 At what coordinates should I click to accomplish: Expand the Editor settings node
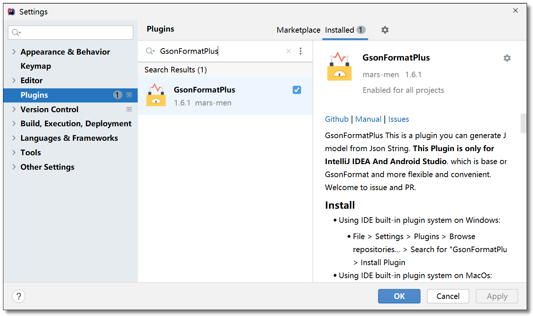[14, 80]
